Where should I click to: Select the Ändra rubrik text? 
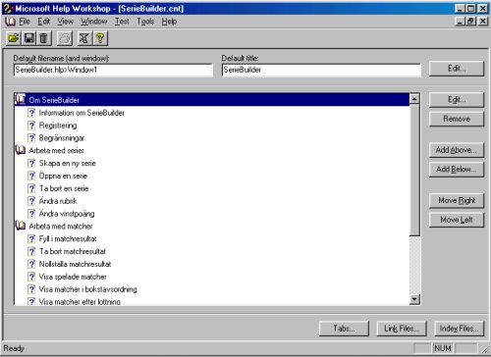coord(58,201)
